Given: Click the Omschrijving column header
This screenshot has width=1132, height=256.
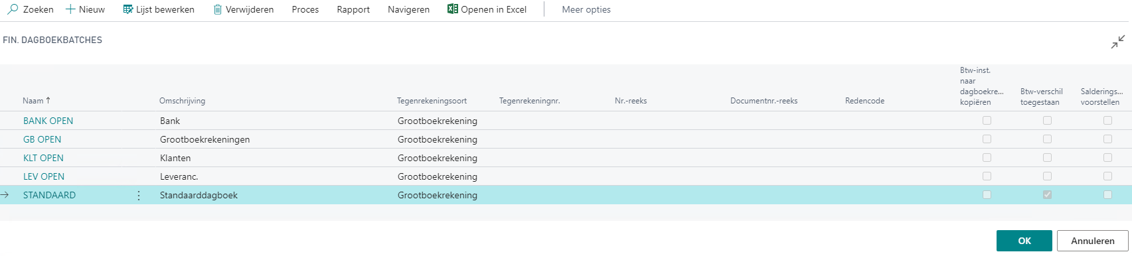Looking at the screenshot, I should point(183,101).
